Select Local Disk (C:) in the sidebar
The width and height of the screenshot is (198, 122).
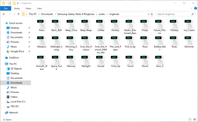point(18,101)
